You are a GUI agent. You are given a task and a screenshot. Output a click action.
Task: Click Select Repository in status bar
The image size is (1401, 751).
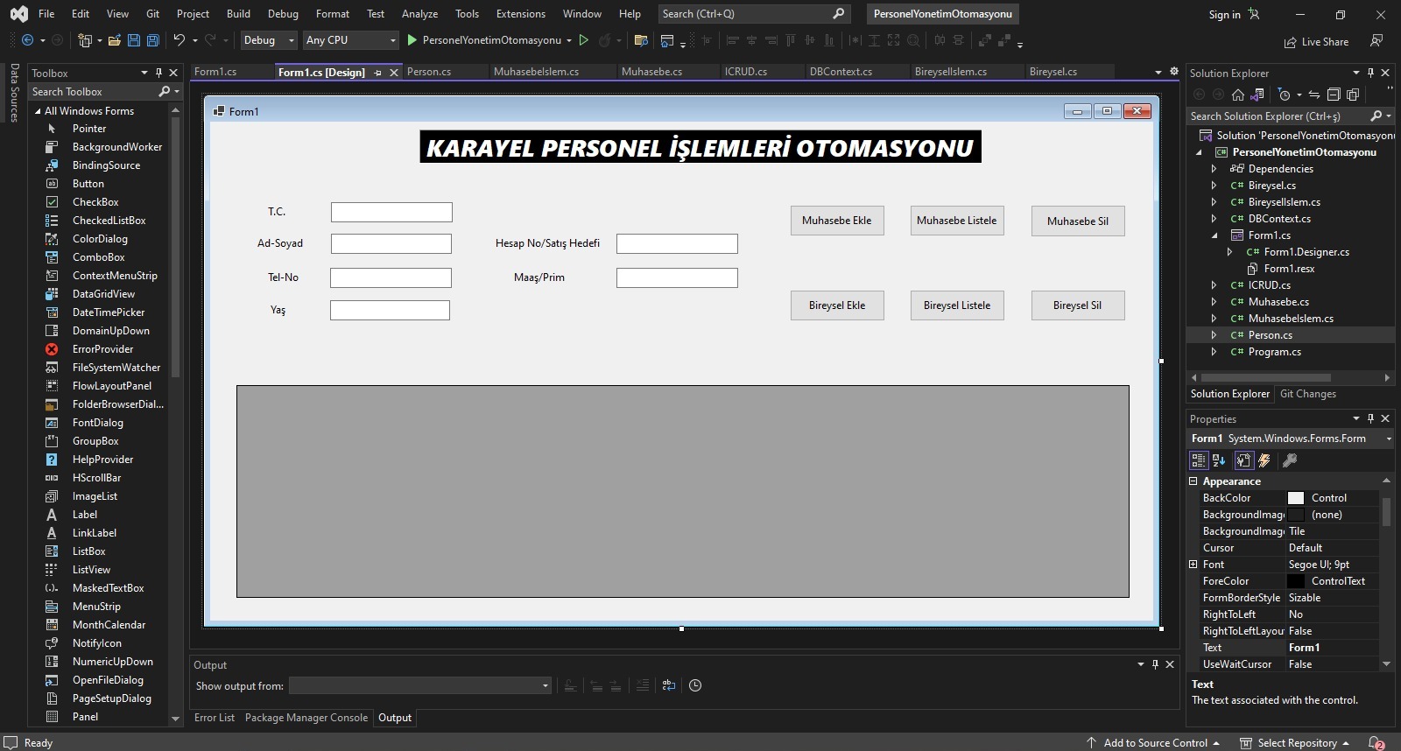click(1296, 743)
